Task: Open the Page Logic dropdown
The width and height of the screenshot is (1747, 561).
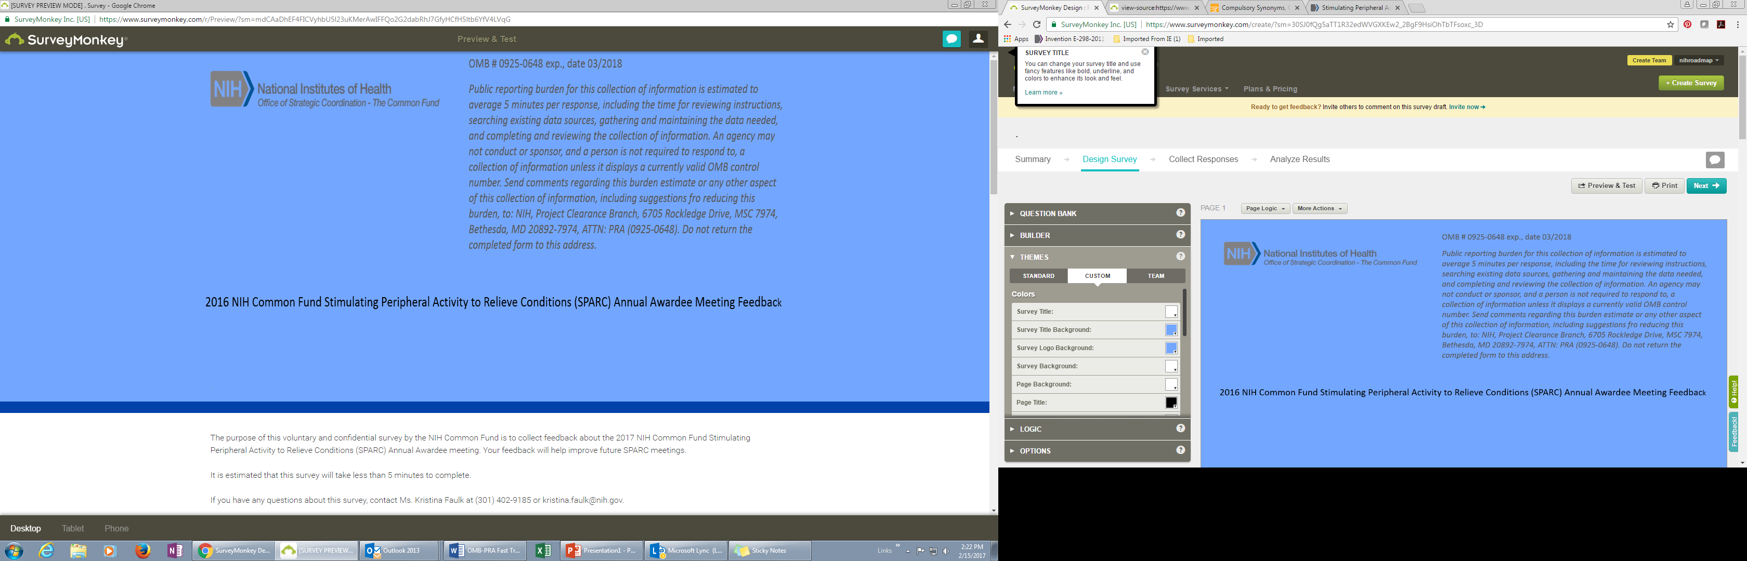Action: [1265, 209]
